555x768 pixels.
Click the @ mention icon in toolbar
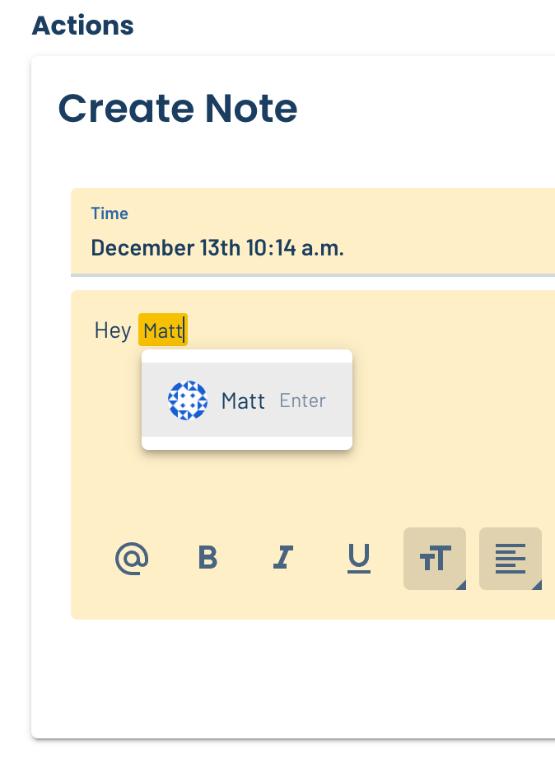(132, 559)
